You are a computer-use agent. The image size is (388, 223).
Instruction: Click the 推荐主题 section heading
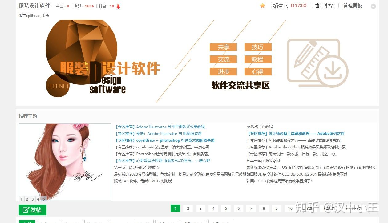[x=28, y=116]
